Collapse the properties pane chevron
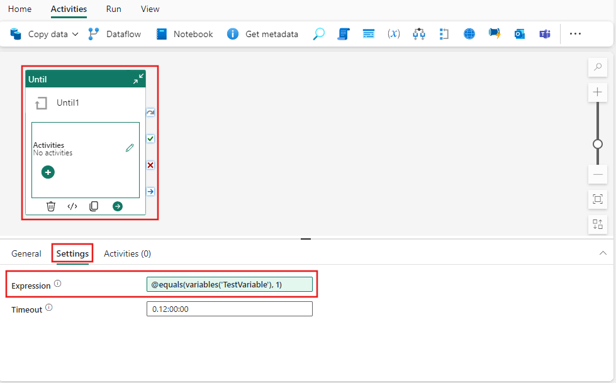The image size is (616, 383). pos(602,253)
